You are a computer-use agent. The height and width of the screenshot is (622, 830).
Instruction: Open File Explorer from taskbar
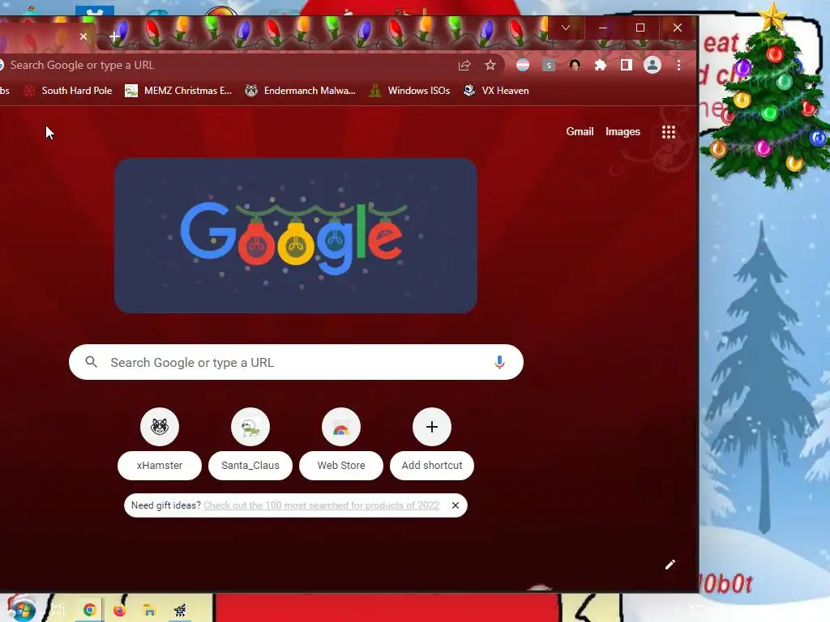point(150,610)
